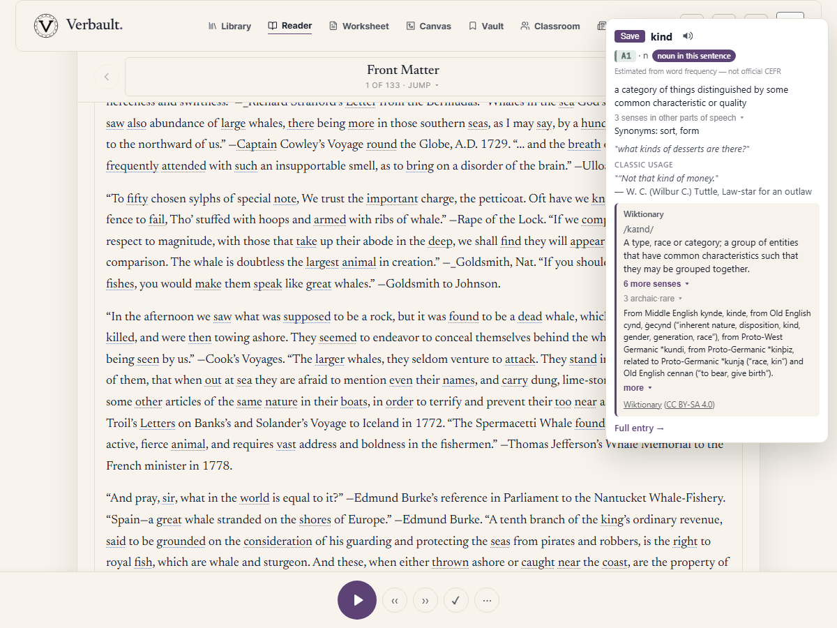The image size is (837, 628).
Task: Click the Verbault logo emblem
Action: pos(46,26)
